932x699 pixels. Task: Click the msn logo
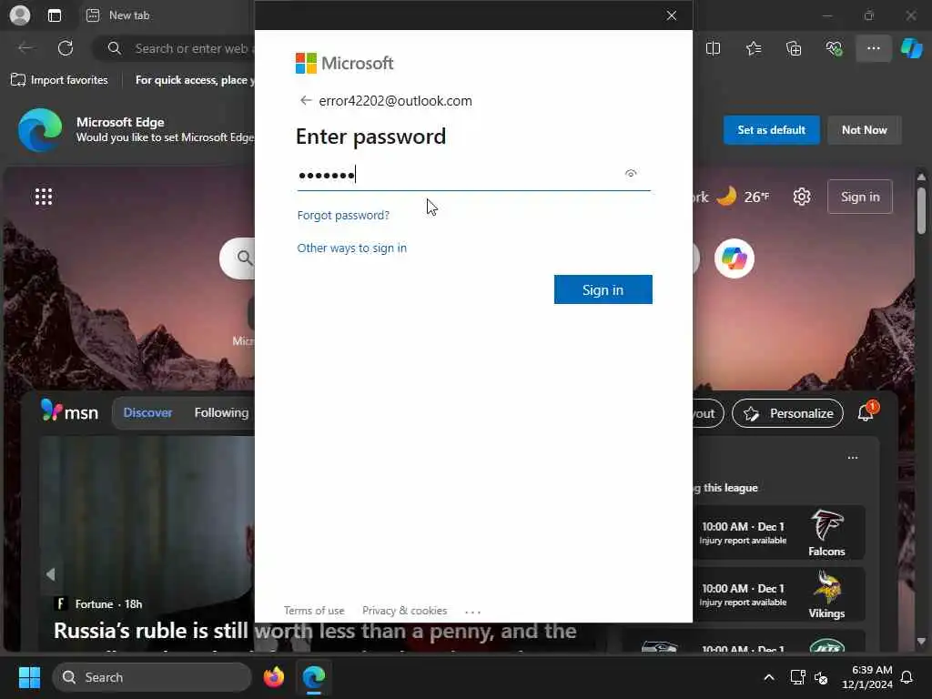coord(69,411)
